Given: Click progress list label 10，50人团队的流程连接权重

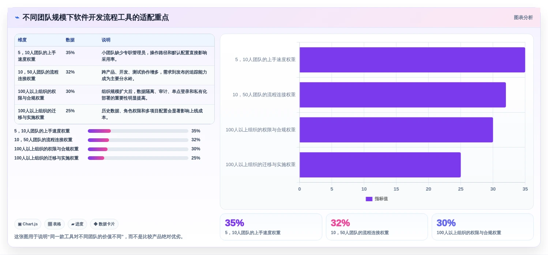Looking at the screenshot, I should (43, 140).
